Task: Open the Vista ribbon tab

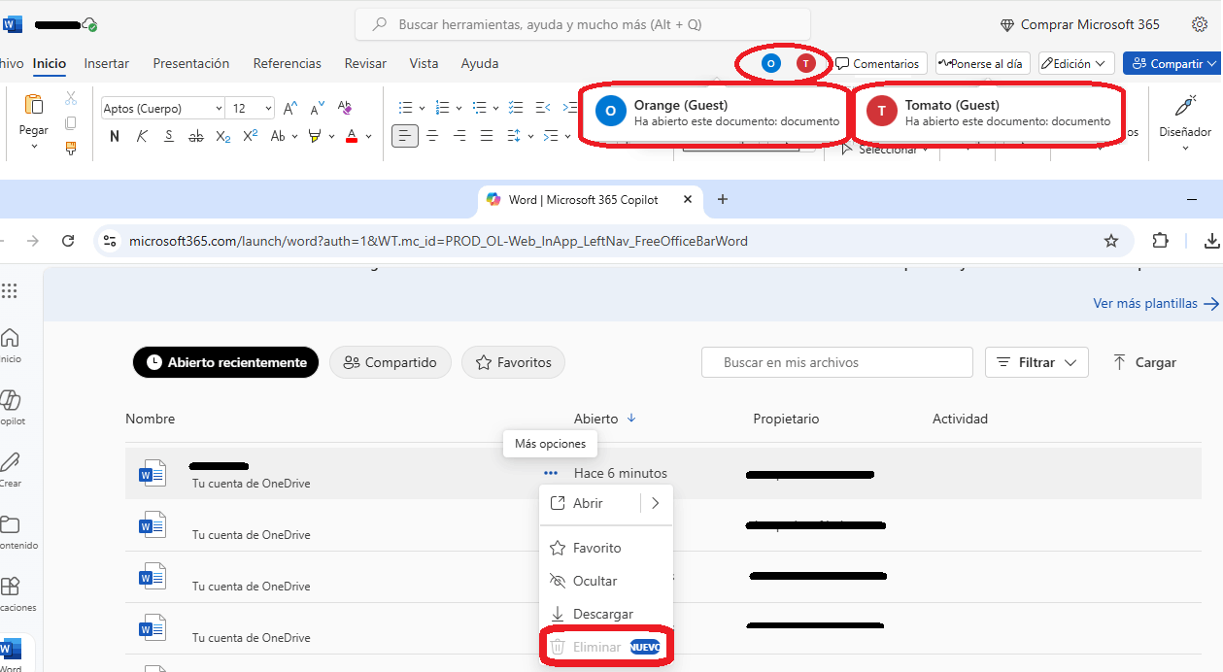Action: (x=424, y=63)
